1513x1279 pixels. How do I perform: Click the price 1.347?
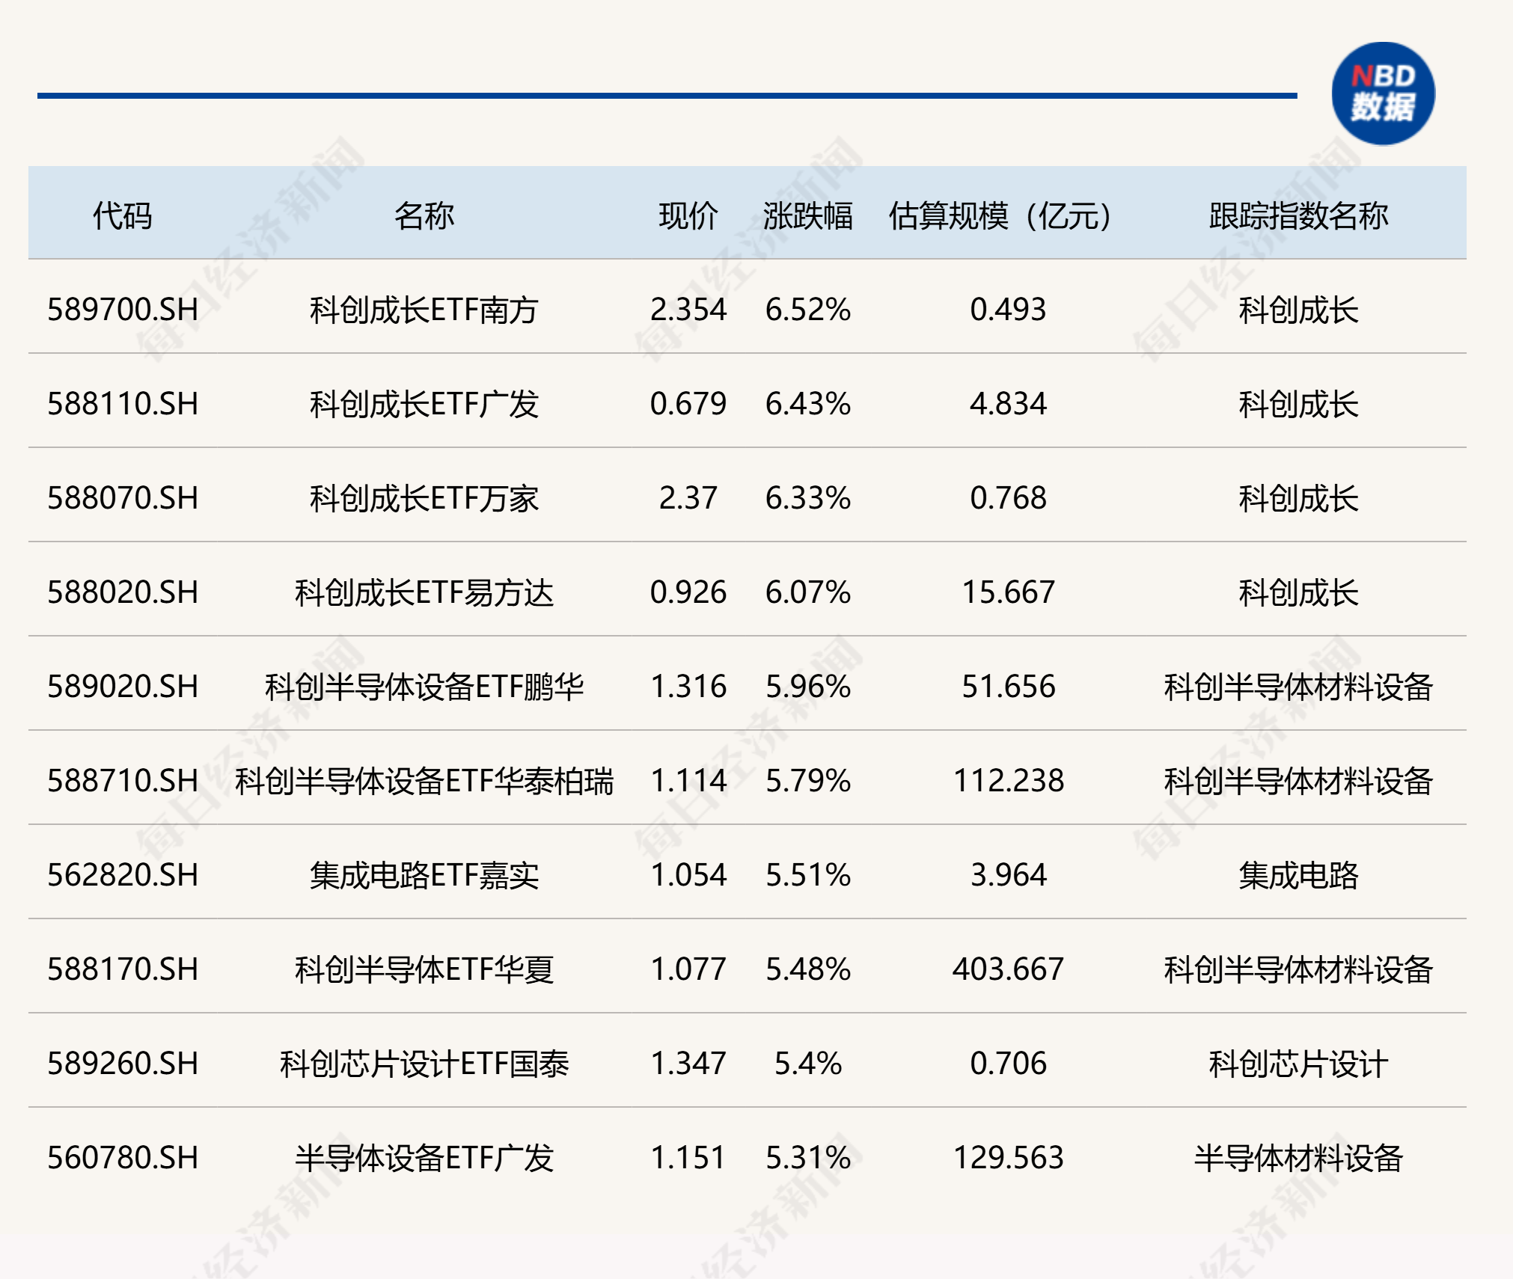(688, 1064)
